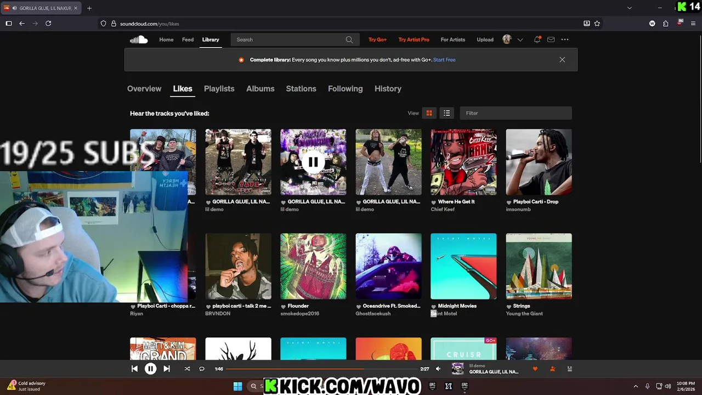This screenshot has width=702, height=395.
Task: Click the Try Artist Pro link
Action: 414,39
